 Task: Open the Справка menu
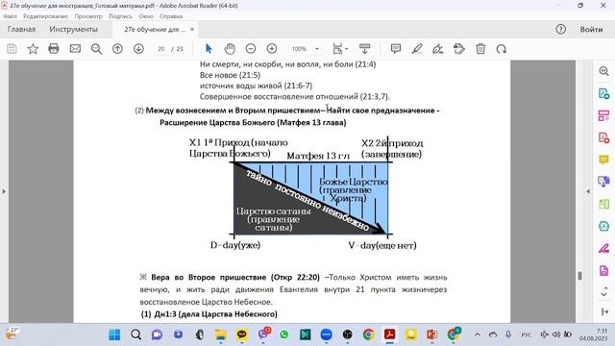click(x=171, y=16)
